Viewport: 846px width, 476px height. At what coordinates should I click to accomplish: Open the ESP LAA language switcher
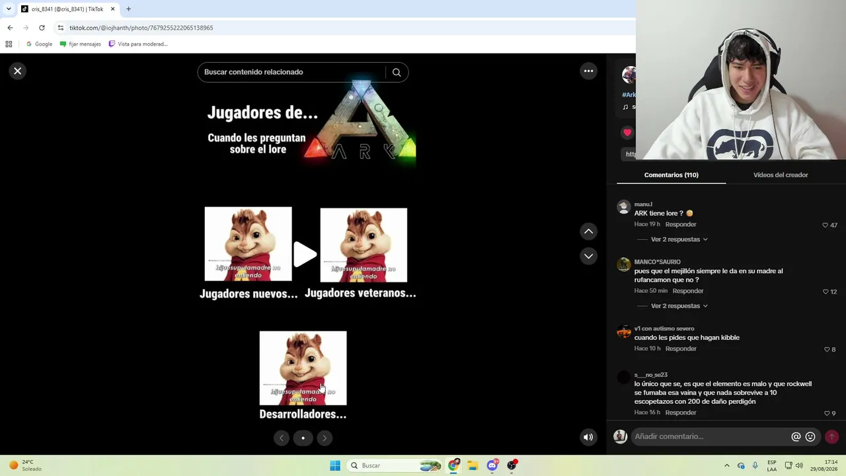pos(772,465)
